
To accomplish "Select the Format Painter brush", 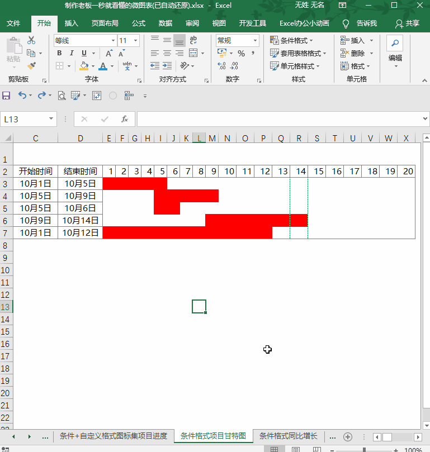I will click(31, 66).
